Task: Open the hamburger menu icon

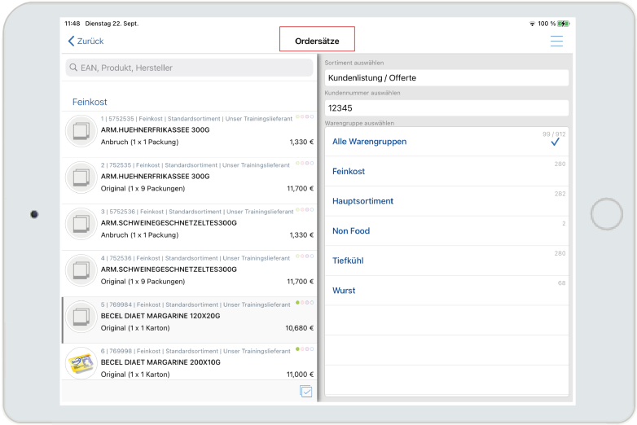Action: click(556, 41)
